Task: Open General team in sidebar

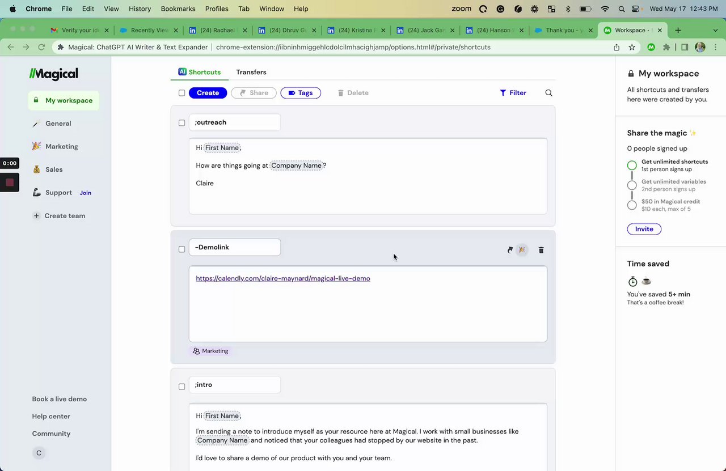Action: (x=52, y=124)
